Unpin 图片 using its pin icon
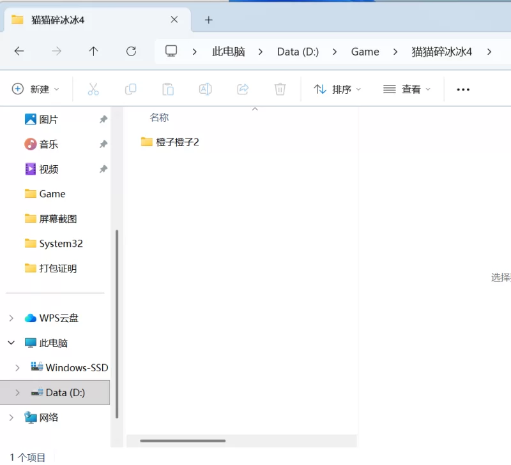 click(103, 119)
